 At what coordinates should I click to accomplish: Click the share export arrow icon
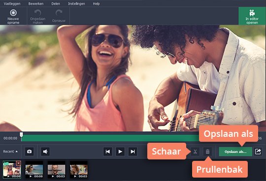258,152
